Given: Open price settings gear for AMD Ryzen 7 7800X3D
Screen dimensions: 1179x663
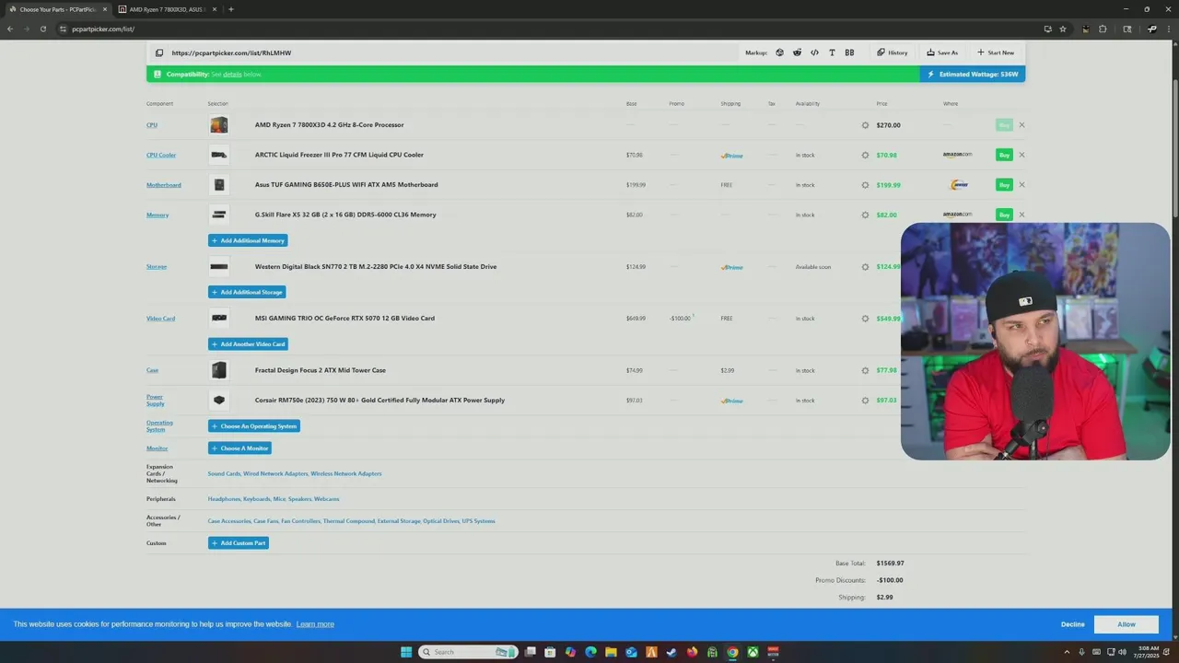Looking at the screenshot, I should pyautogui.click(x=865, y=125).
